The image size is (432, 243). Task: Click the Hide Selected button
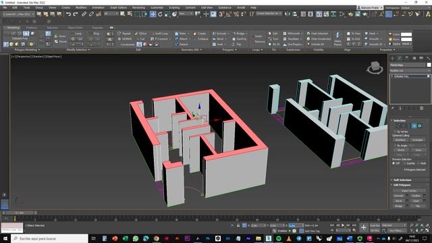coord(317,34)
